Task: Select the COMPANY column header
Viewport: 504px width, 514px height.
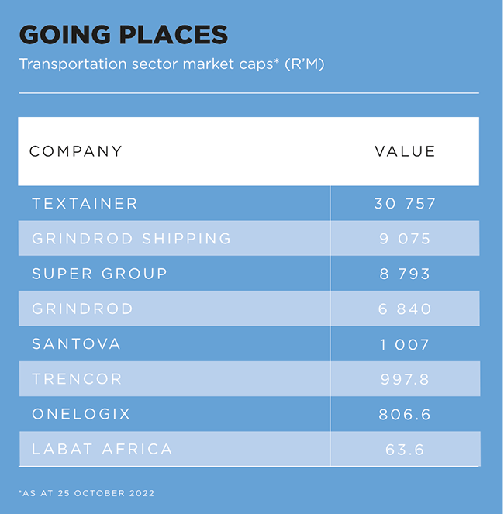Action: click(x=76, y=151)
